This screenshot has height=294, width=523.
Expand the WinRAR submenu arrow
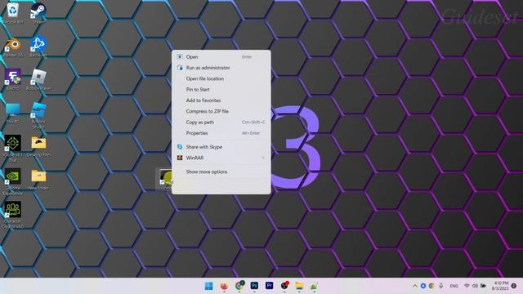tap(263, 158)
